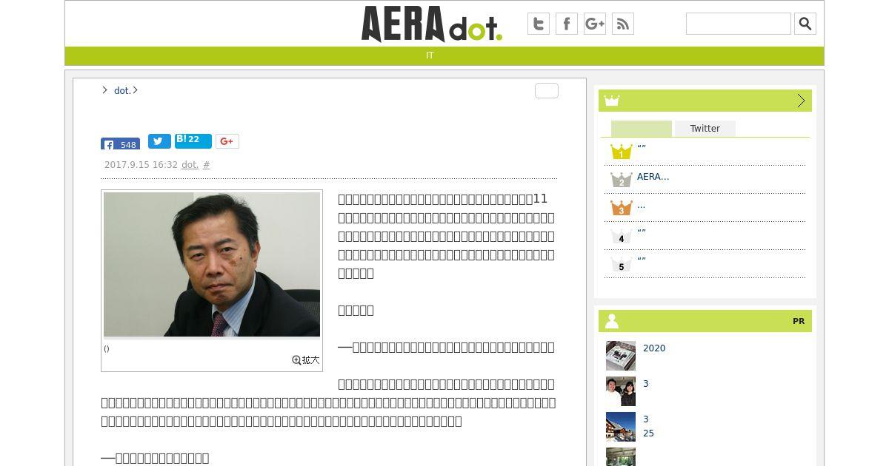Screen dimensions: 889x466
Task: Open PR thumbnail of two people
Action: [621, 391]
